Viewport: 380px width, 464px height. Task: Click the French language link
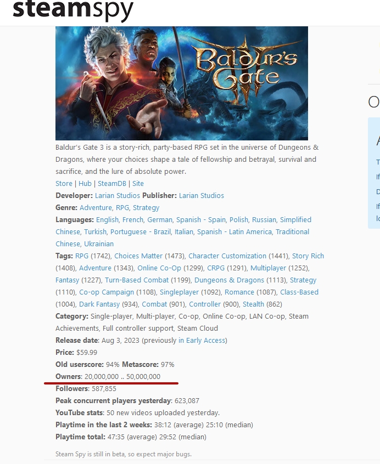click(133, 220)
